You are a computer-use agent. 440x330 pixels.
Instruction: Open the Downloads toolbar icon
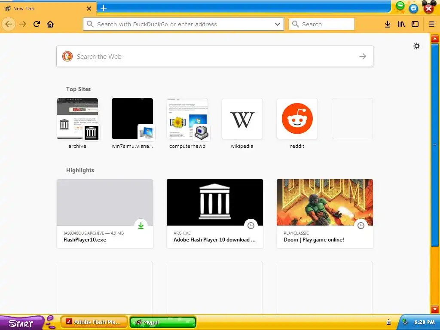point(388,24)
